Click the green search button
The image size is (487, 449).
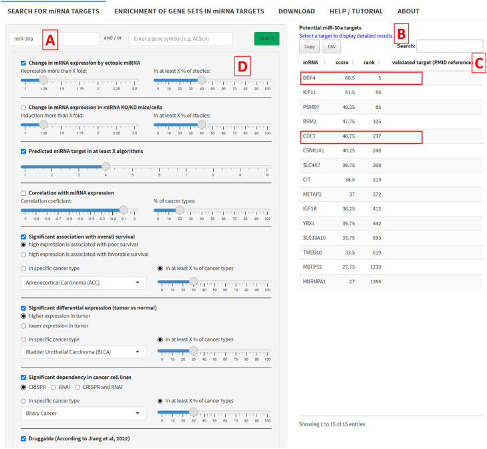(x=267, y=39)
